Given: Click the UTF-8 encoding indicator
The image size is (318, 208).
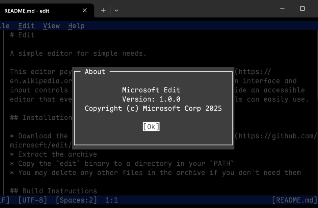Looking at the screenshot, I should pos(33,200).
